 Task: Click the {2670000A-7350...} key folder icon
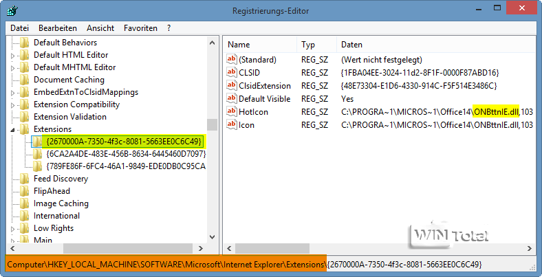click(37, 142)
